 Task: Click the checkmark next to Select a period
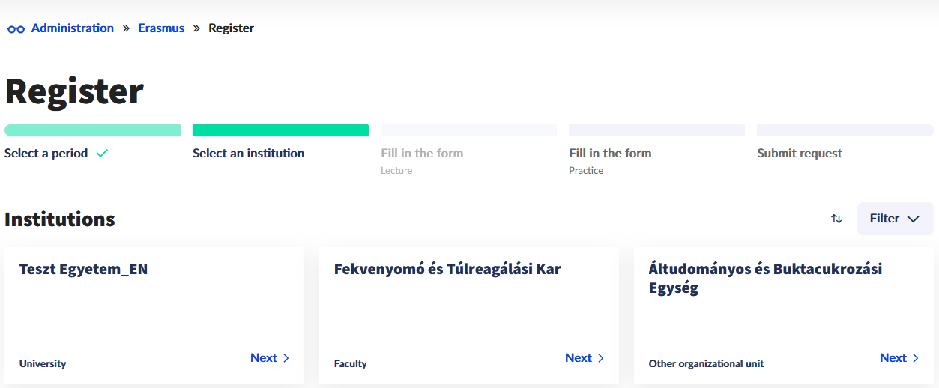(102, 154)
